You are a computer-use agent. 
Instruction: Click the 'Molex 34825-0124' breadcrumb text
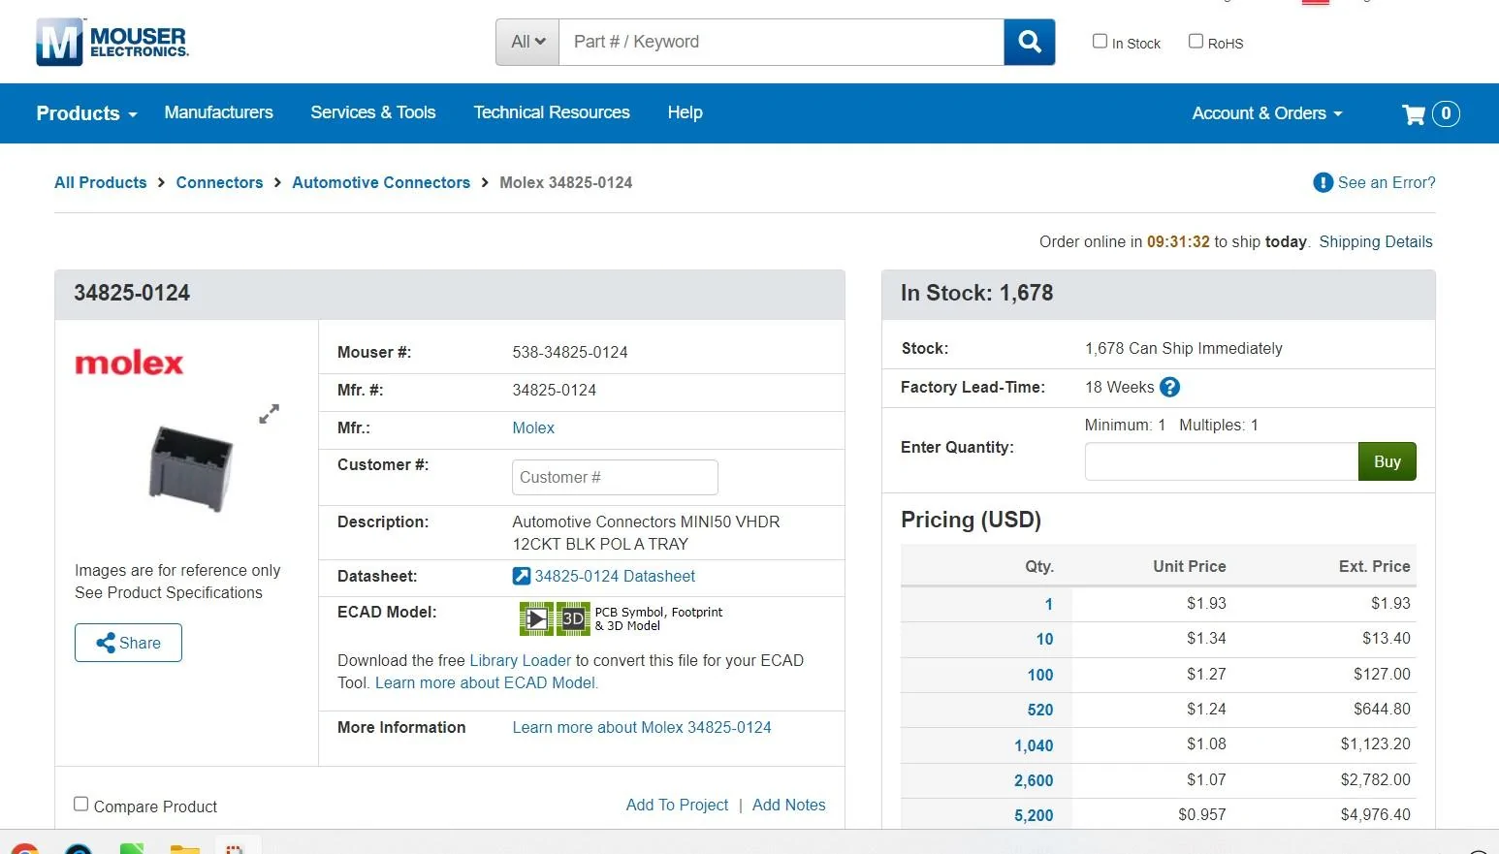(566, 182)
